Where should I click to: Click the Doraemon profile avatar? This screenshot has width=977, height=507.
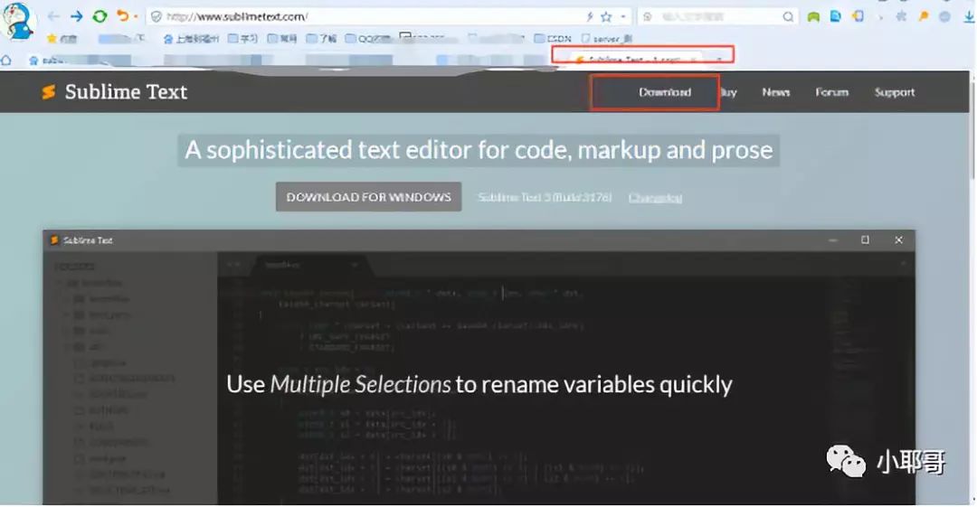(x=17, y=23)
